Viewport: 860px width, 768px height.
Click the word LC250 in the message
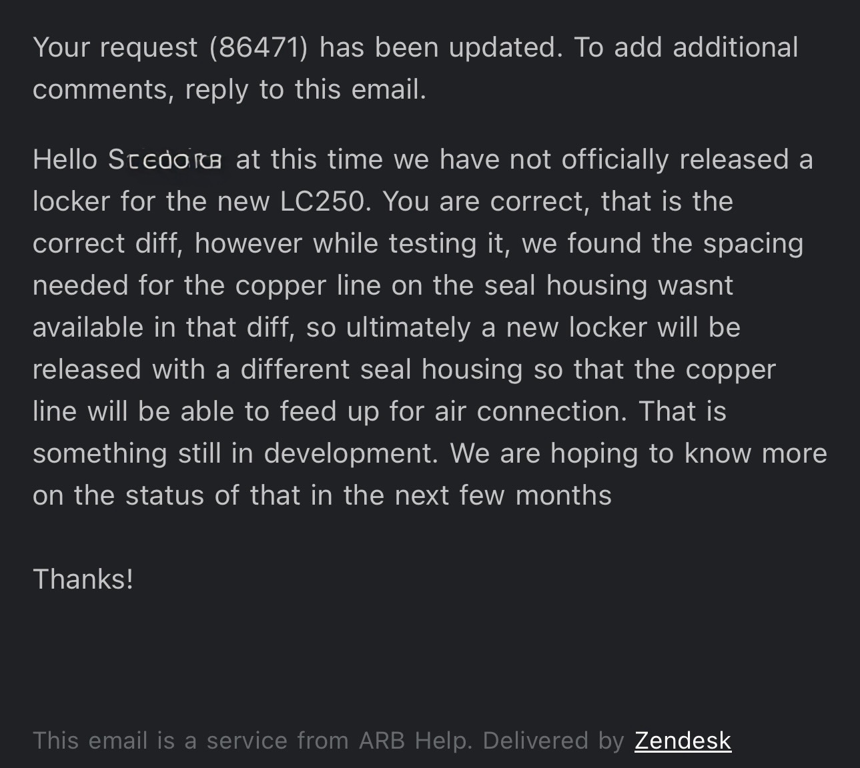pos(323,201)
